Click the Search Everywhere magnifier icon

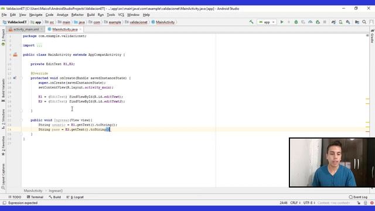pos(364,22)
